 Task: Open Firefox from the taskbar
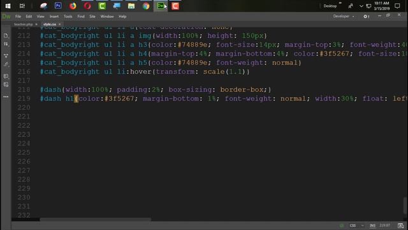pos(73,6)
